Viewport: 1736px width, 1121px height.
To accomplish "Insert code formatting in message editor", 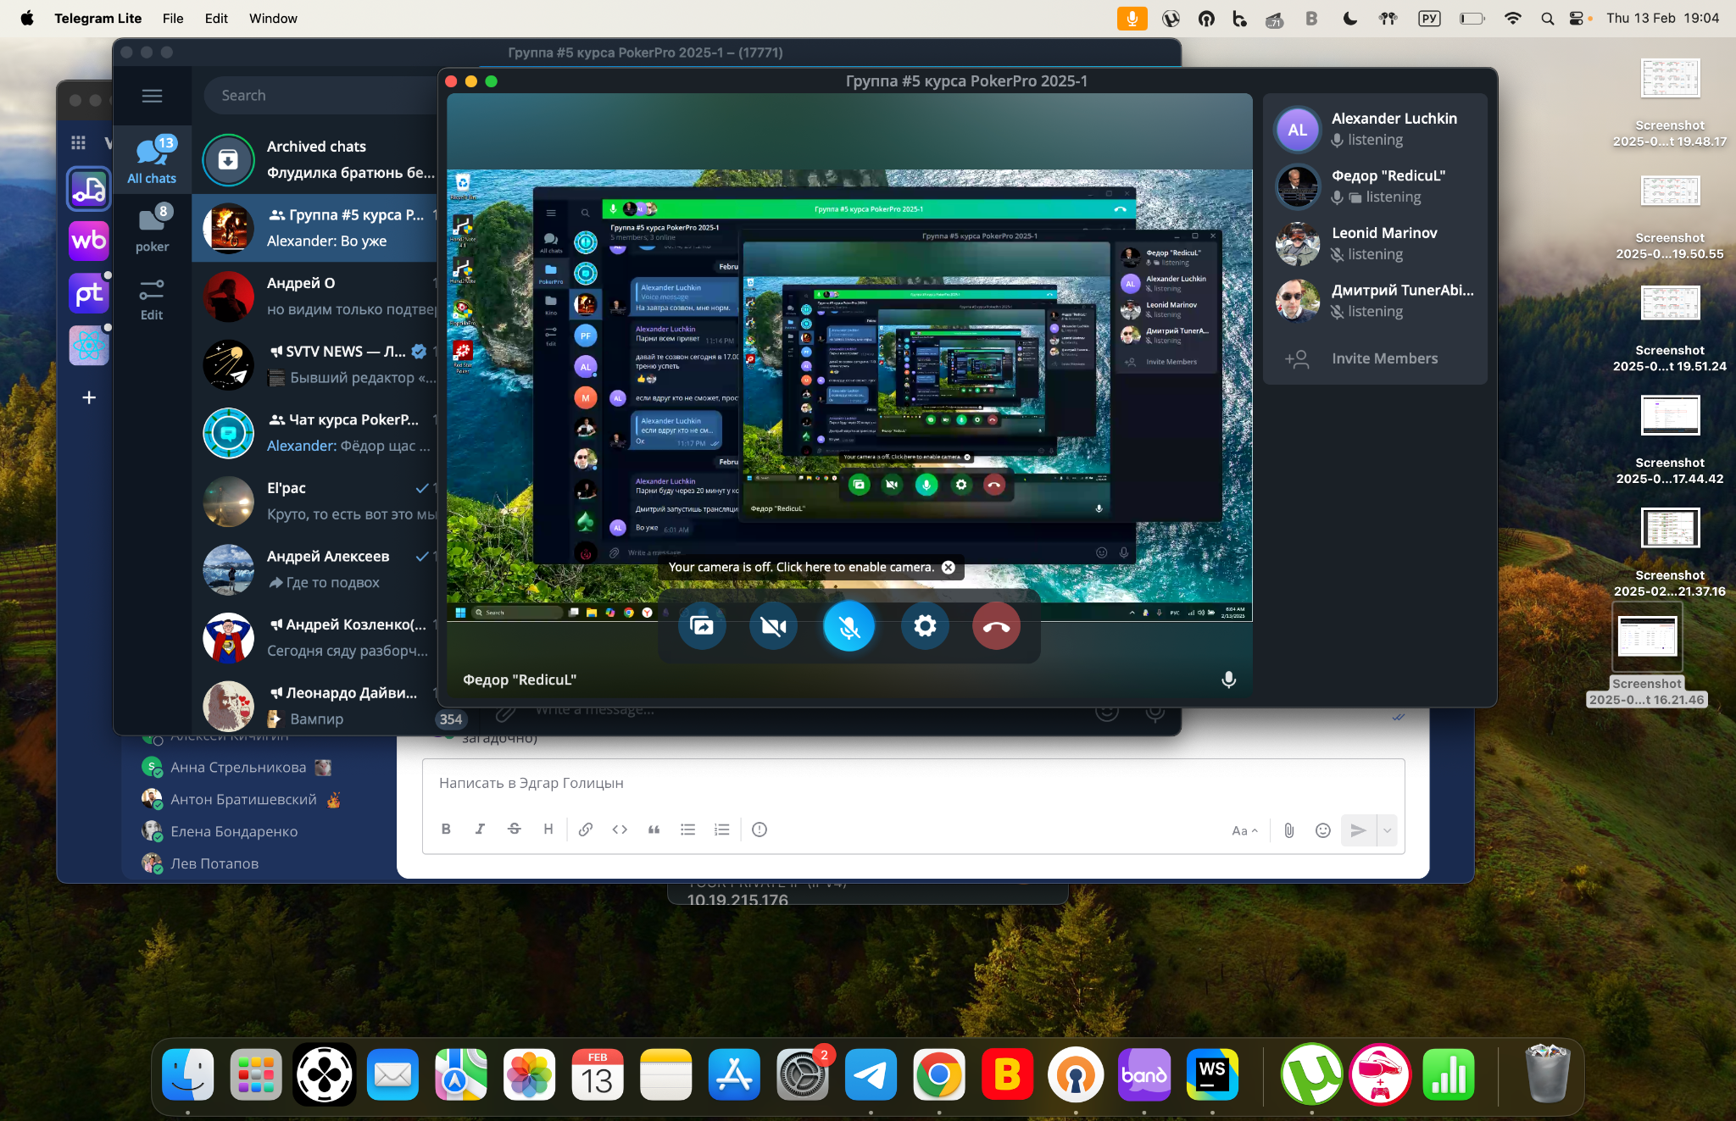I will [x=620, y=830].
